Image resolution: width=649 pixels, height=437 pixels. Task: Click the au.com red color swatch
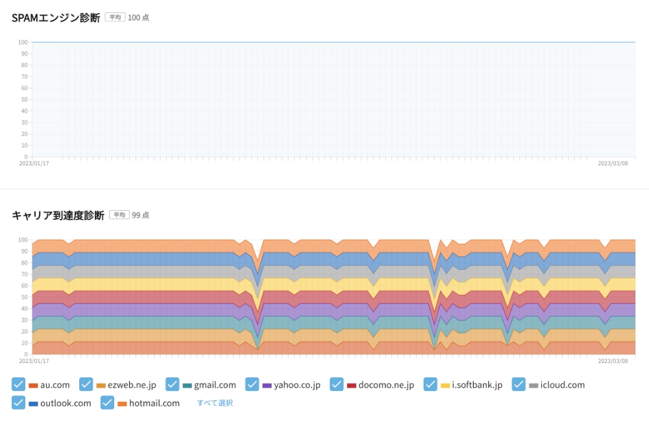33,385
